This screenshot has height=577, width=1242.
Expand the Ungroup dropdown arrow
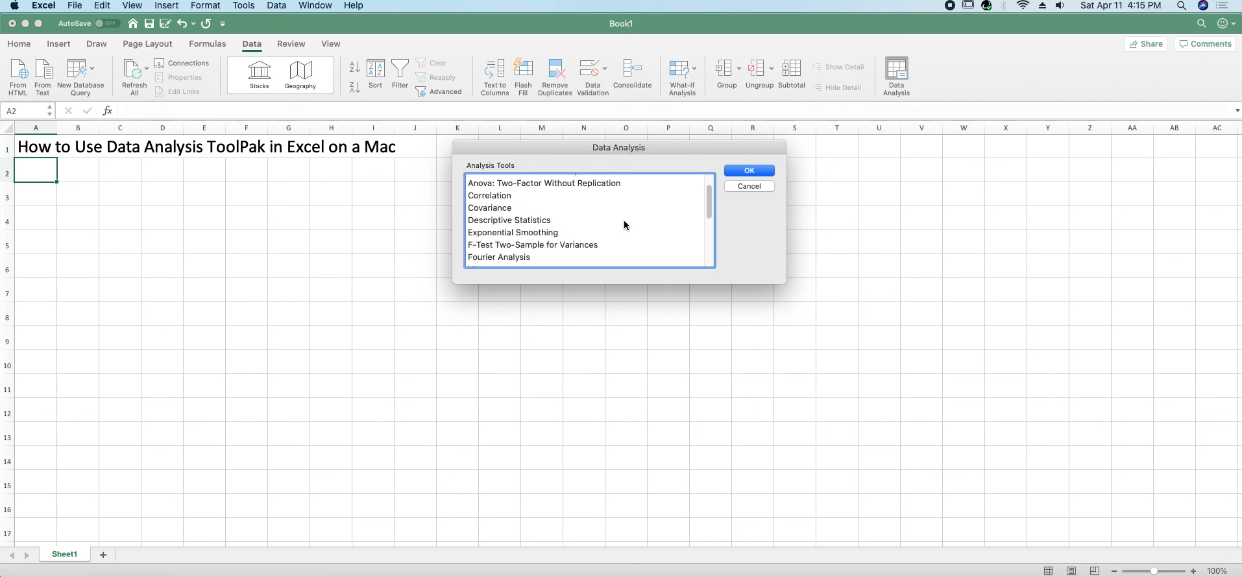click(x=772, y=68)
